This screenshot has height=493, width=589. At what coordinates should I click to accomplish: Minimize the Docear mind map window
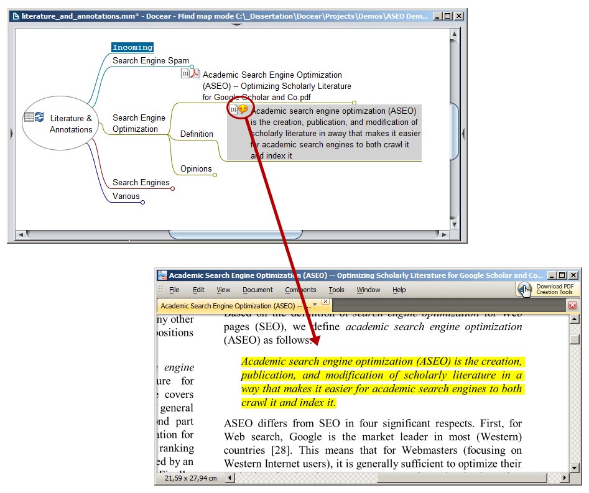coord(437,16)
